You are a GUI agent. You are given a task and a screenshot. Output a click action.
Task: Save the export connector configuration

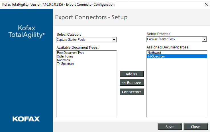(170, 127)
